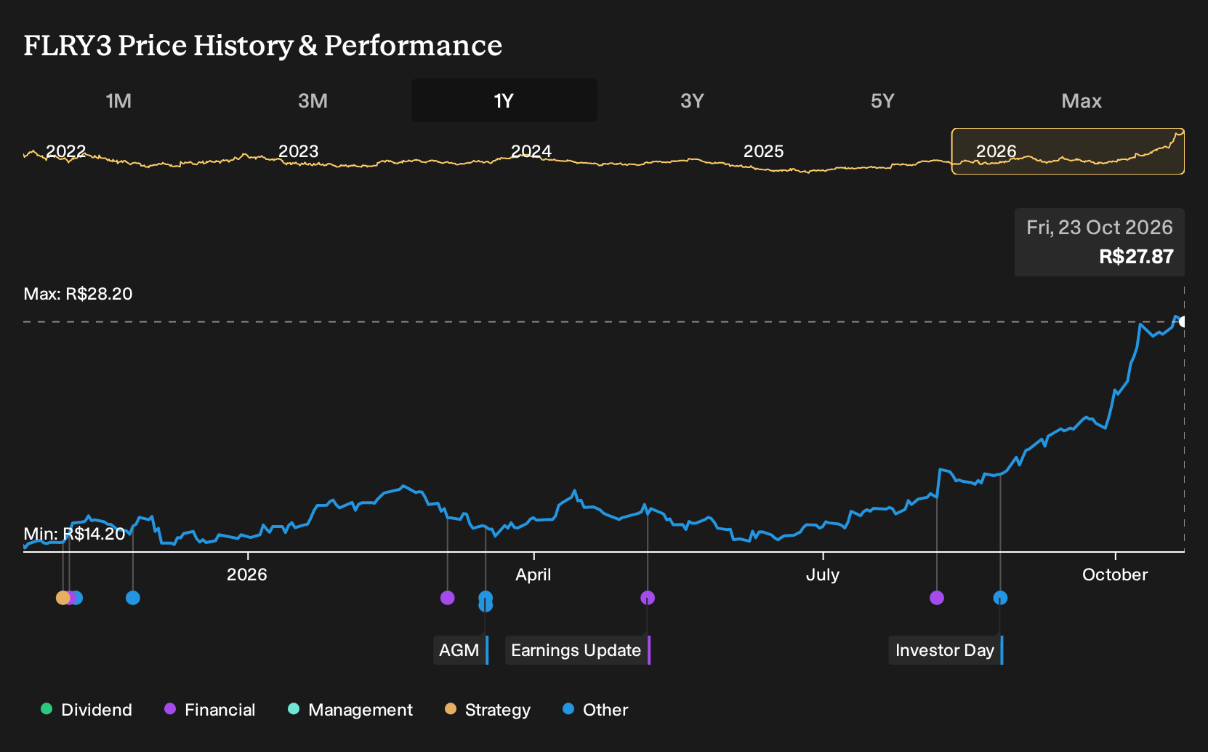Click the 2024 label in overview chart
Screen dimensions: 1208x752
[x=531, y=151]
